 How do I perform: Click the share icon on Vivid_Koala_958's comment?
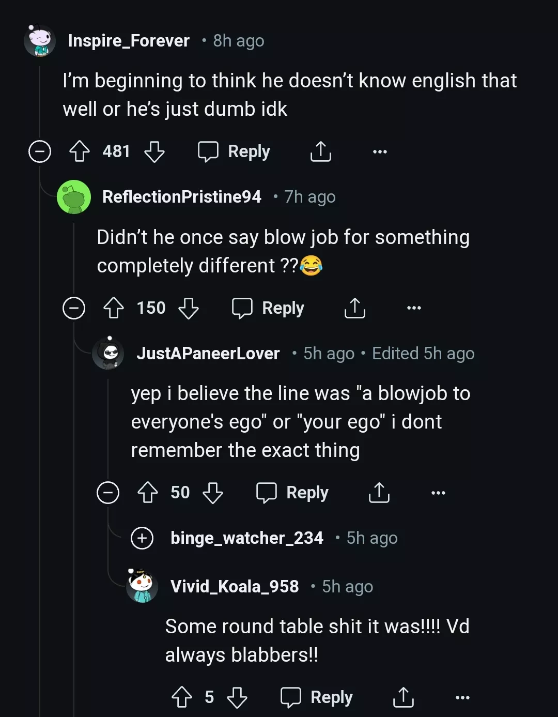pos(404,697)
